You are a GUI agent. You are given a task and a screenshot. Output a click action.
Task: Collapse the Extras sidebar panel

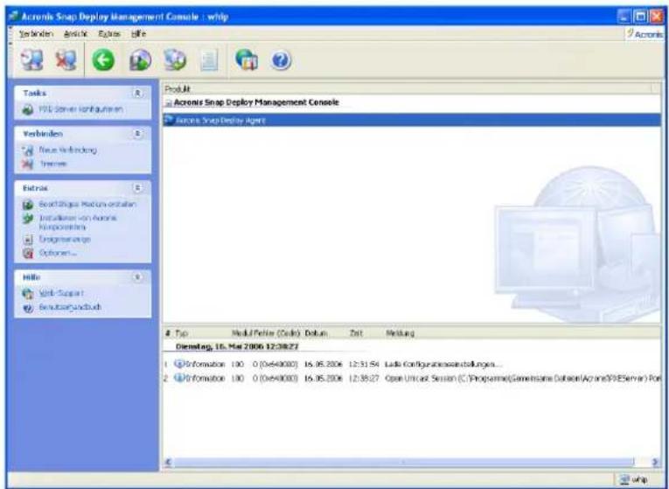pyautogui.click(x=137, y=188)
